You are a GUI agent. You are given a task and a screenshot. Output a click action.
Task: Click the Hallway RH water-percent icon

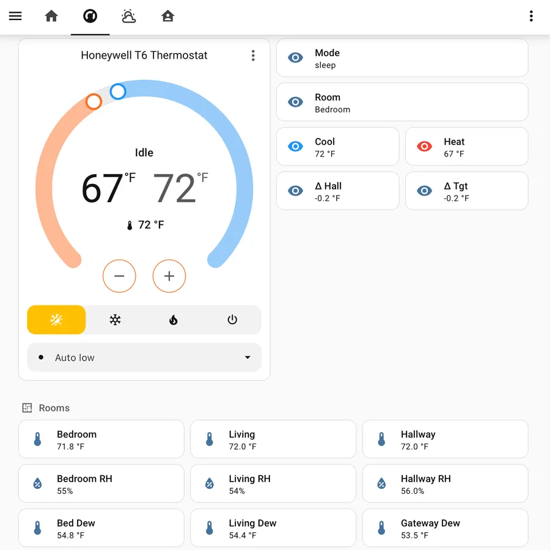click(x=381, y=484)
